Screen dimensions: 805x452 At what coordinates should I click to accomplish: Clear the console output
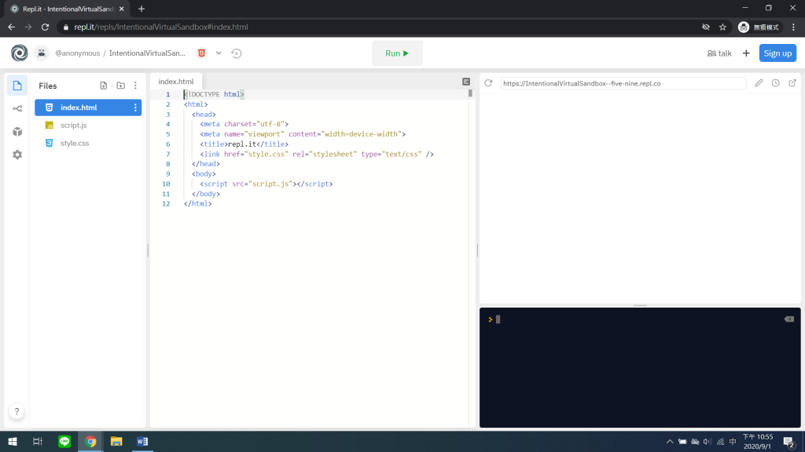(x=789, y=319)
